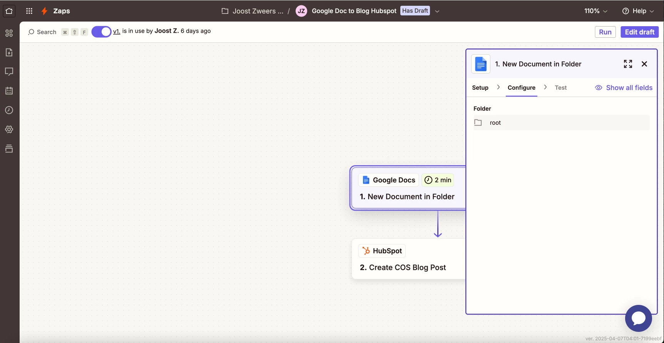Click the Run button
Image resolution: width=664 pixels, height=343 pixels.
(605, 32)
